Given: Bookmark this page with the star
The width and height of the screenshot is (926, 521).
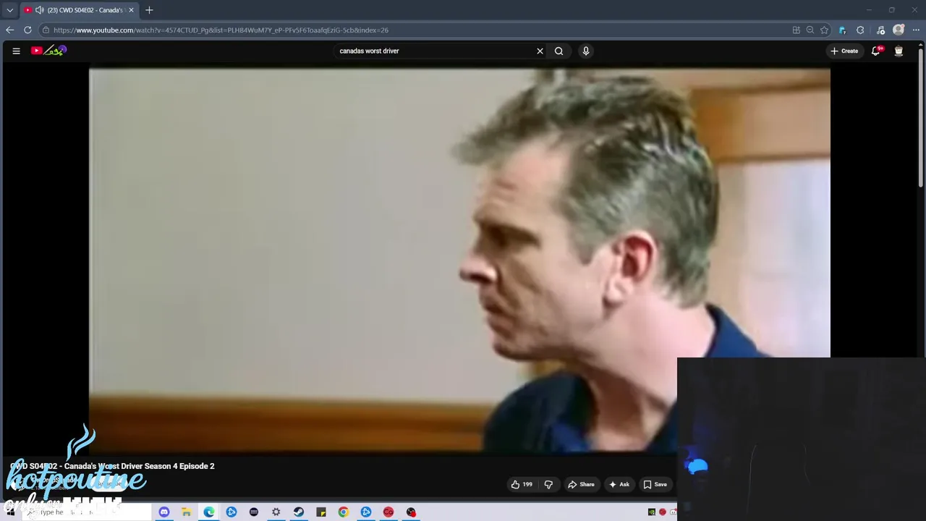Looking at the screenshot, I should (x=824, y=30).
